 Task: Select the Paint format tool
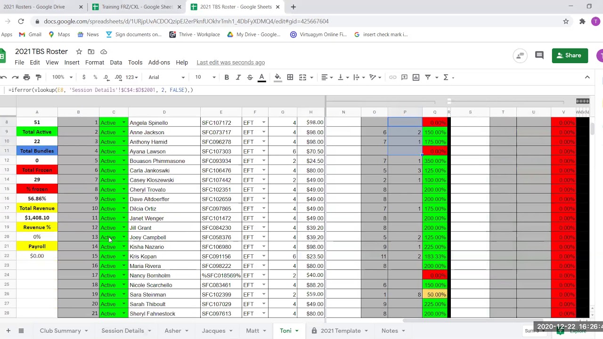[x=39, y=77]
